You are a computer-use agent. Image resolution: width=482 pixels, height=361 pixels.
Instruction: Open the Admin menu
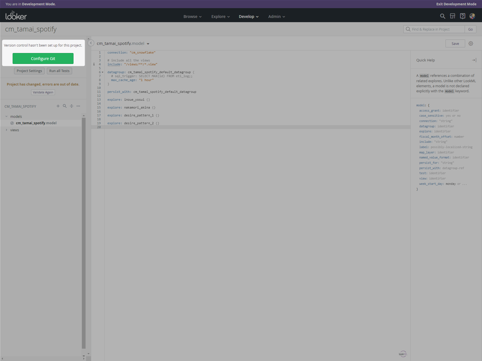pyautogui.click(x=276, y=16)
